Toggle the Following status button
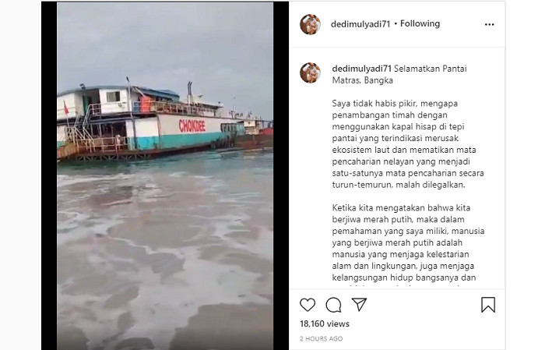The width and height of the screenshot is (545, 350). [x=420, y=23]
